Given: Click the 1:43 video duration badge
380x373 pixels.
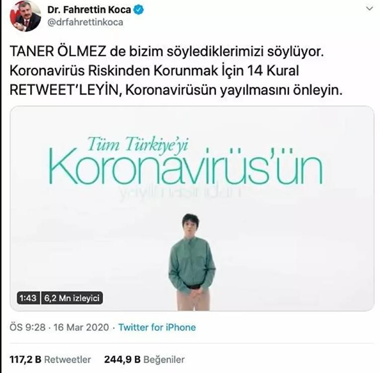Looking at the screenshot, I should point(28,298).
